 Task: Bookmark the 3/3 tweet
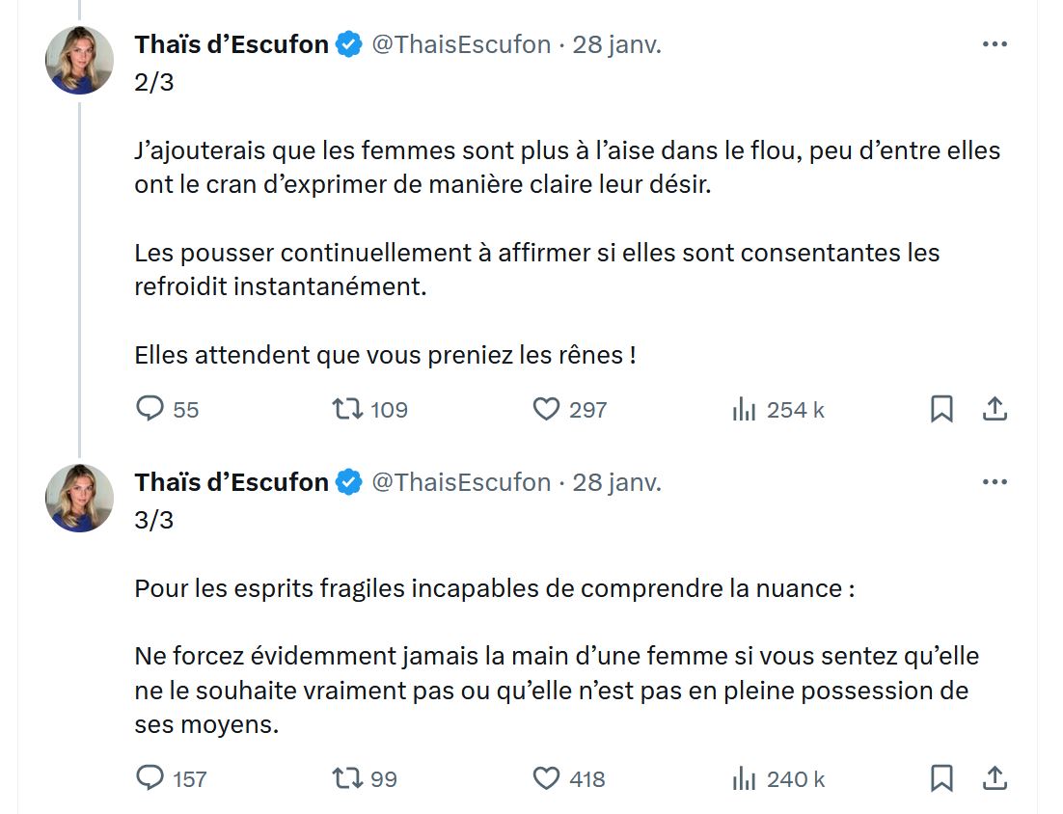point(941,778)
